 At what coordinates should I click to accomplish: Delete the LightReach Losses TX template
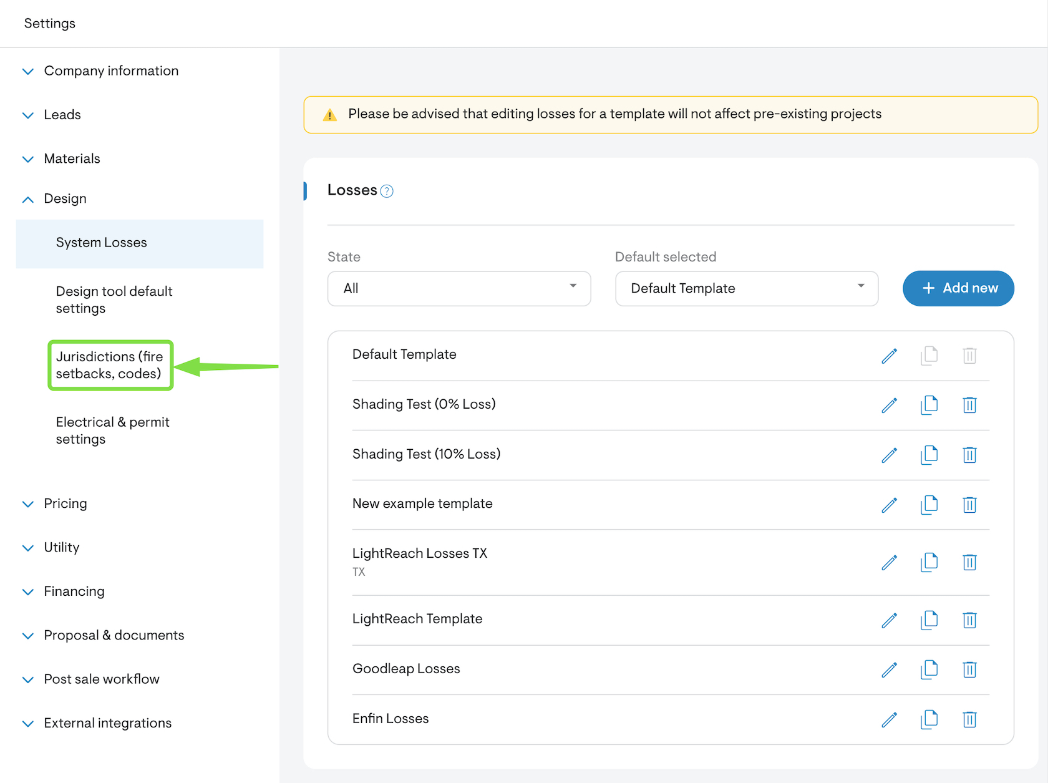(x=969, y=562)
